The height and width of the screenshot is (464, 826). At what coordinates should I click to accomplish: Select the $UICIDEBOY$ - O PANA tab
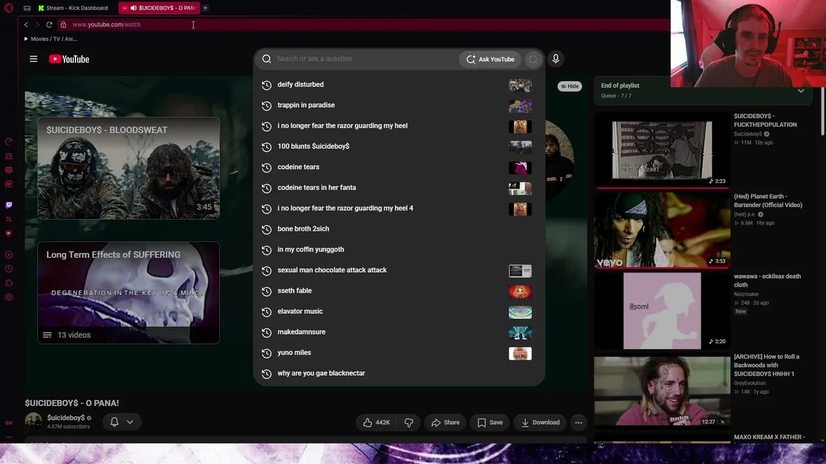point(159,8)
